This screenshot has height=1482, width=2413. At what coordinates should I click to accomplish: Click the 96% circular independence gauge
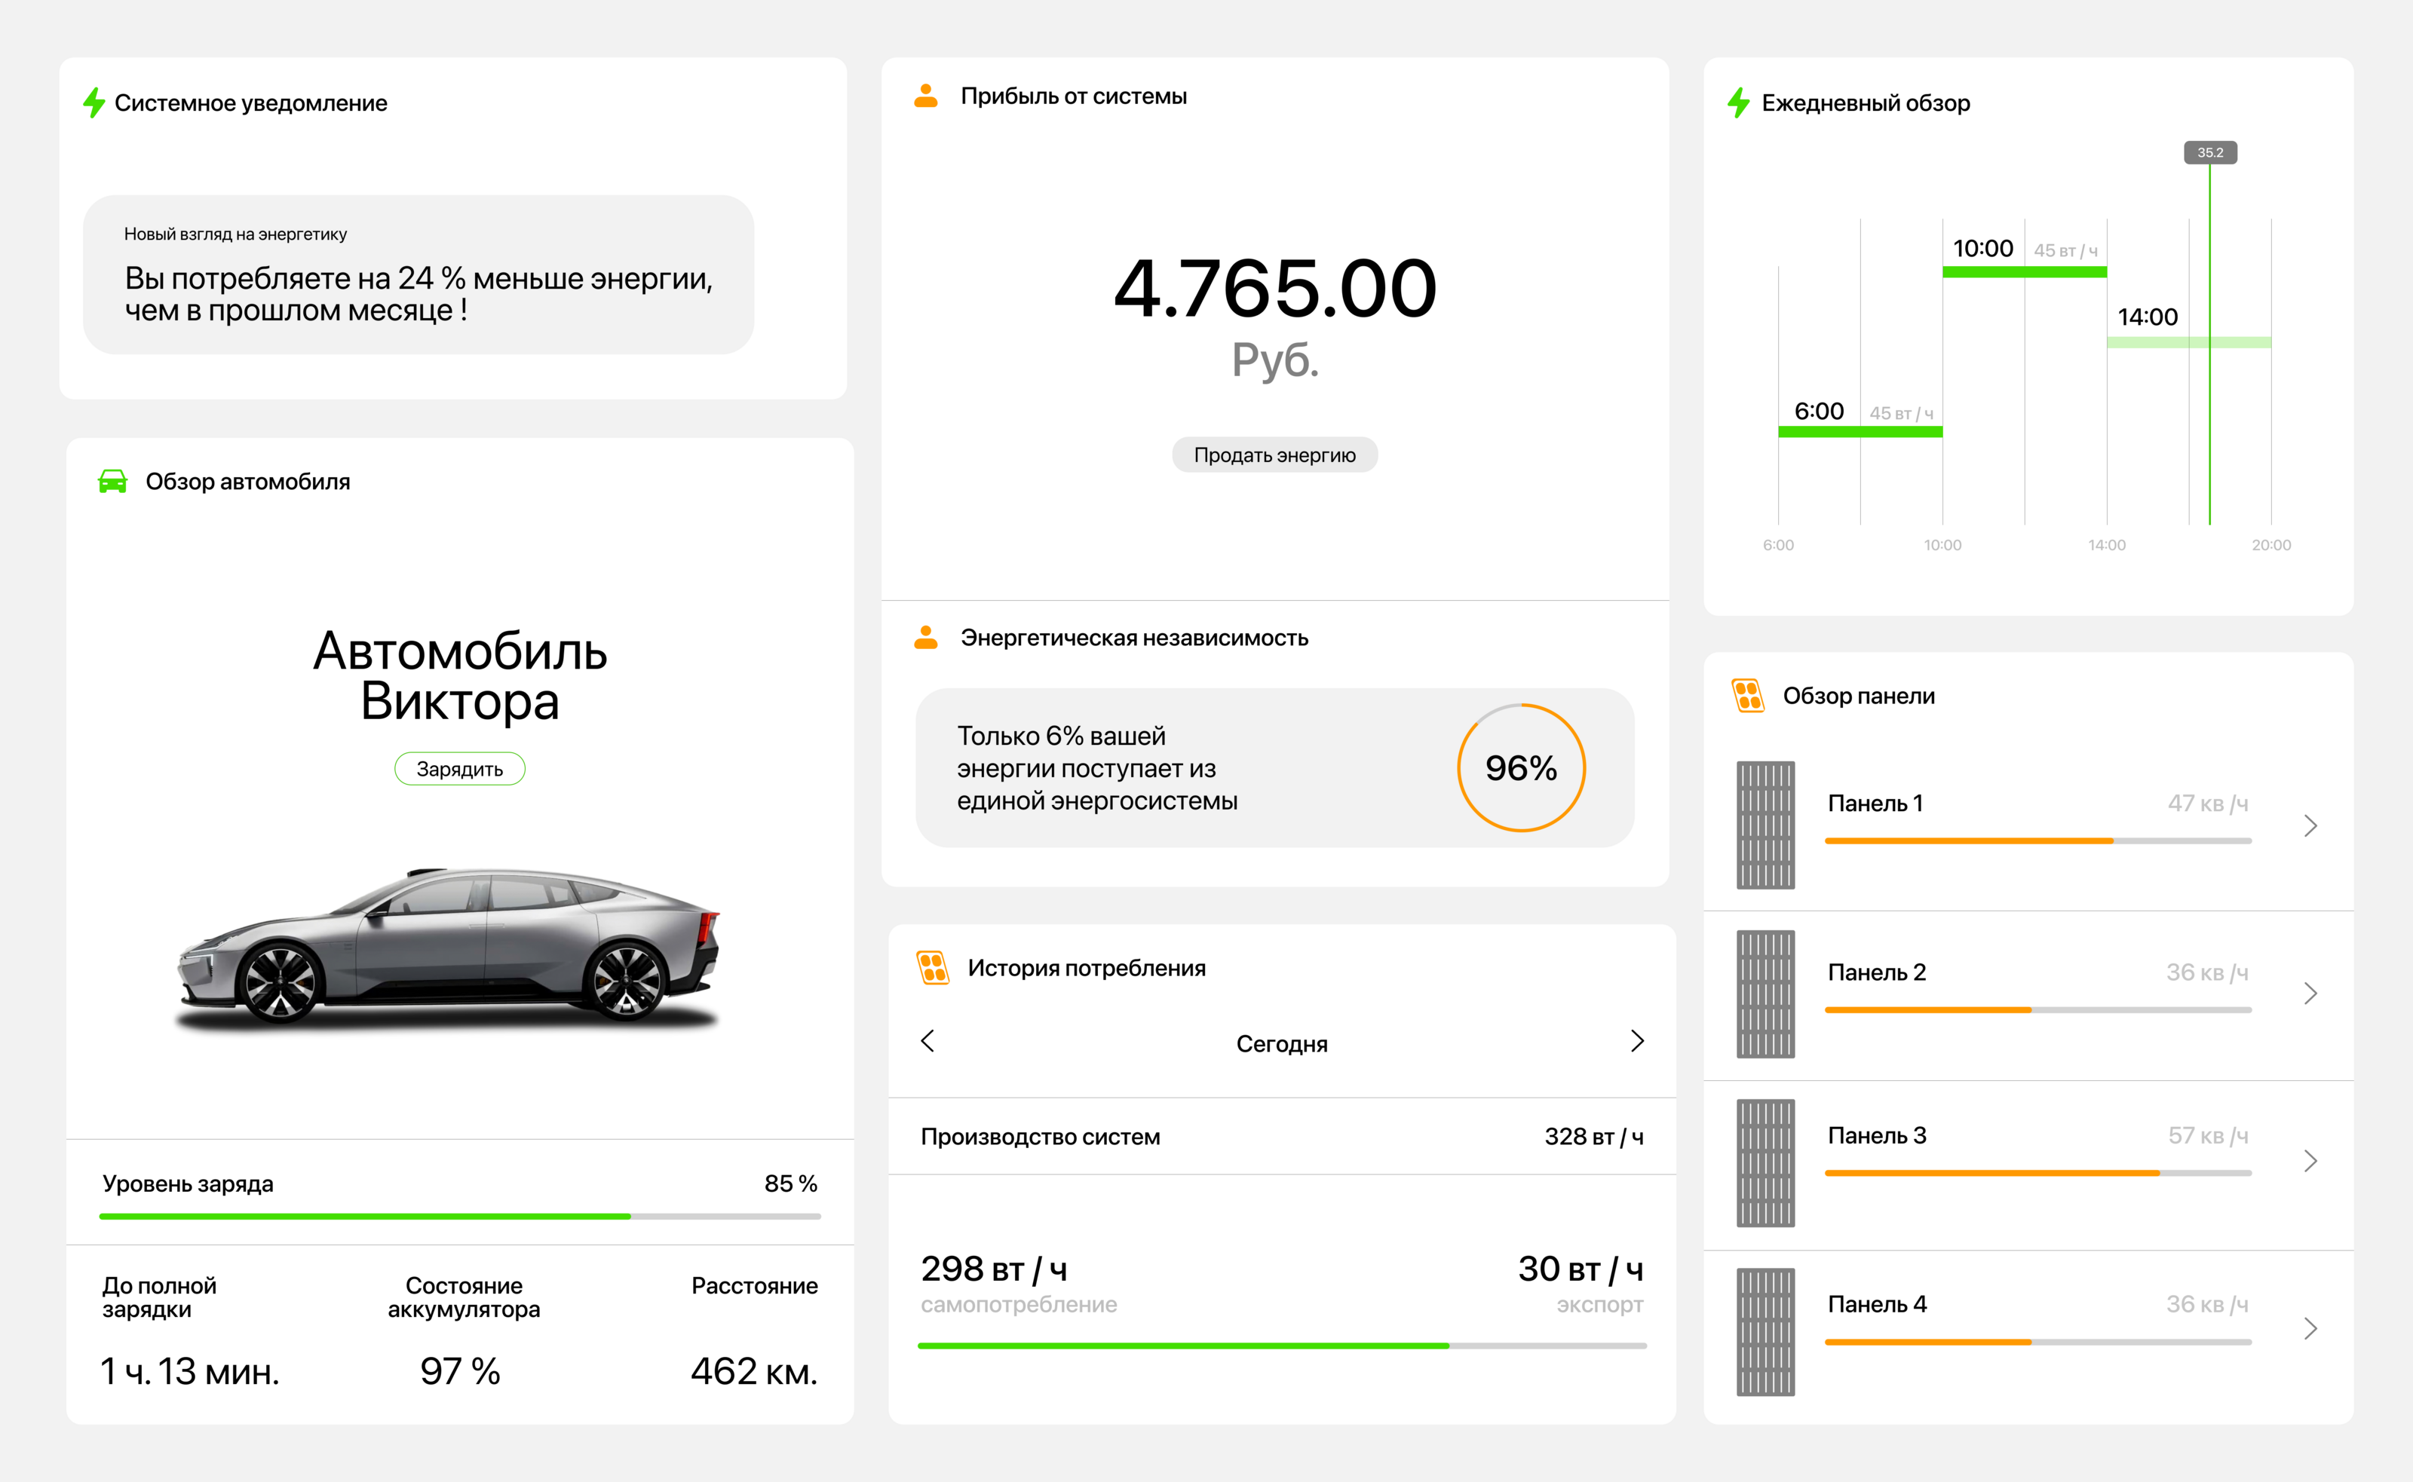coord(1521,767)
